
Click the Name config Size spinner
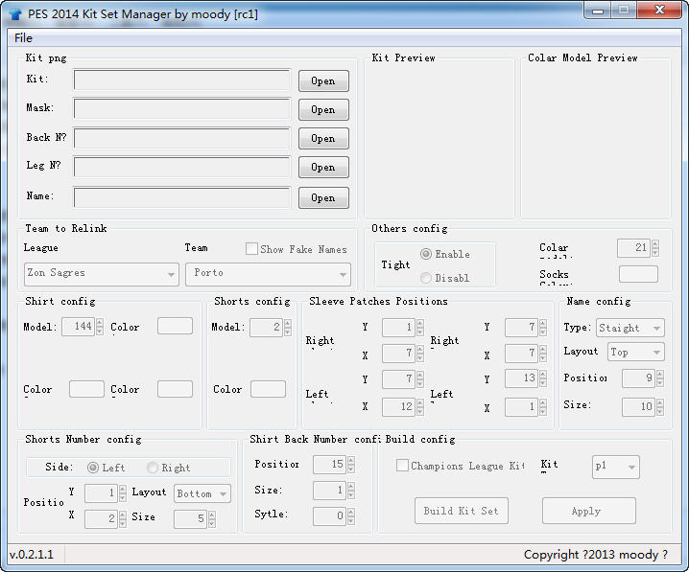643,406
